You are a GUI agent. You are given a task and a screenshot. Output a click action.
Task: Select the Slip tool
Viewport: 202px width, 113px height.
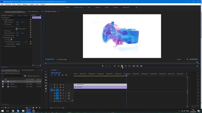[46, 83]
